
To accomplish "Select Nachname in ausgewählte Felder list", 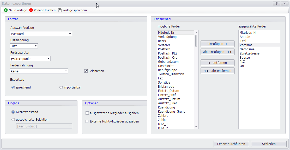I will pos(247,49).
